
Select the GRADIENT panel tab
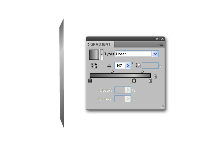click(100, 44)
